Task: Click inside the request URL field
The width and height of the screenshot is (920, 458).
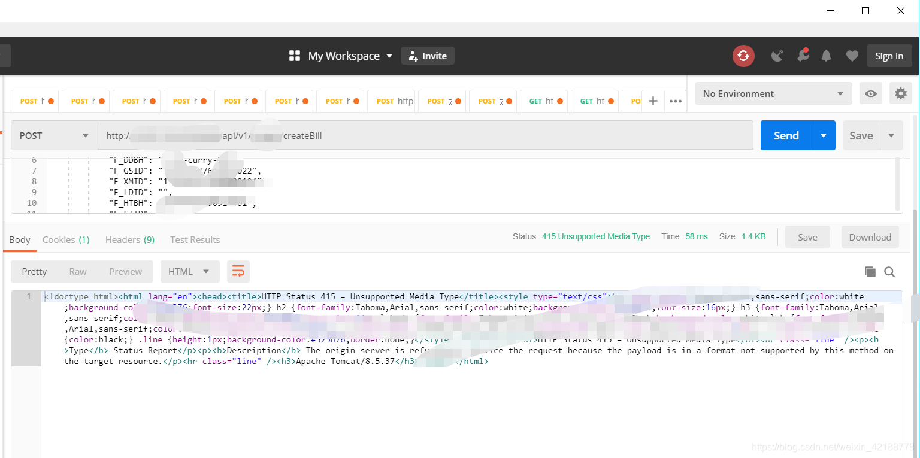Action: (359, 135)
